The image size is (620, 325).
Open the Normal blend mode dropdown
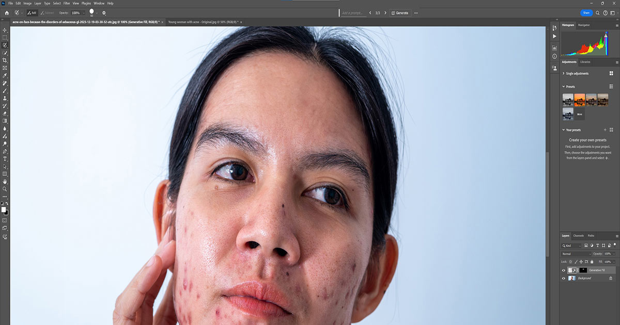(x=575, y=254)
